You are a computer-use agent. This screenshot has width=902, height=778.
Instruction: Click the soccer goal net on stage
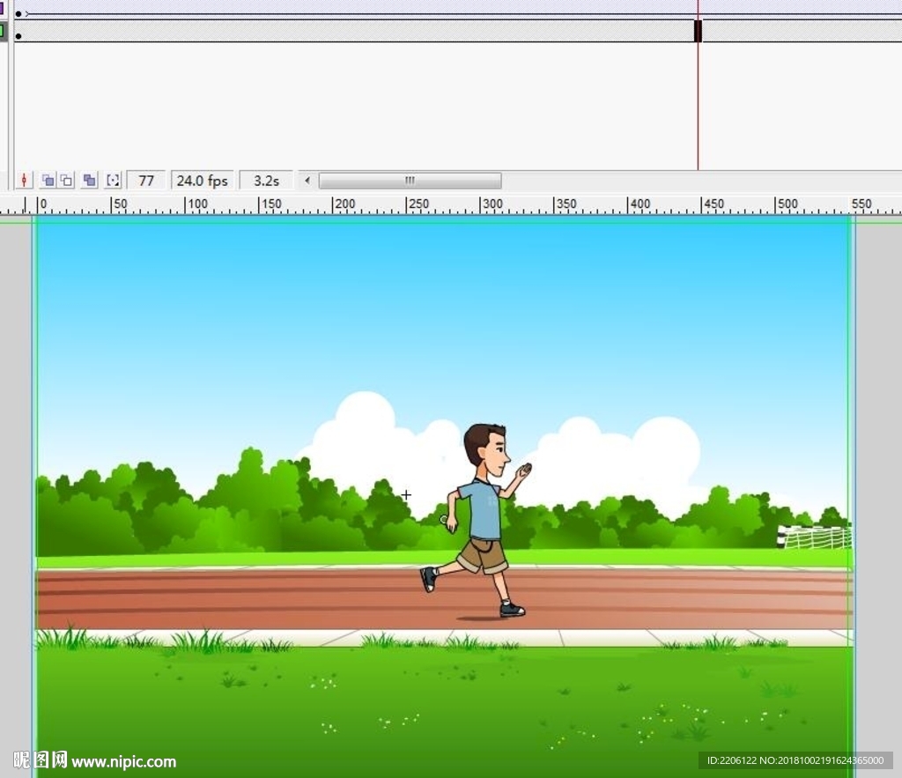pyautogui.click(x=815, y=537)
